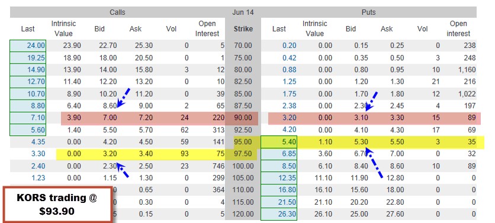Click call Last price 1.23
Viewport: 495px width, 223px height.
click(38, 178)
